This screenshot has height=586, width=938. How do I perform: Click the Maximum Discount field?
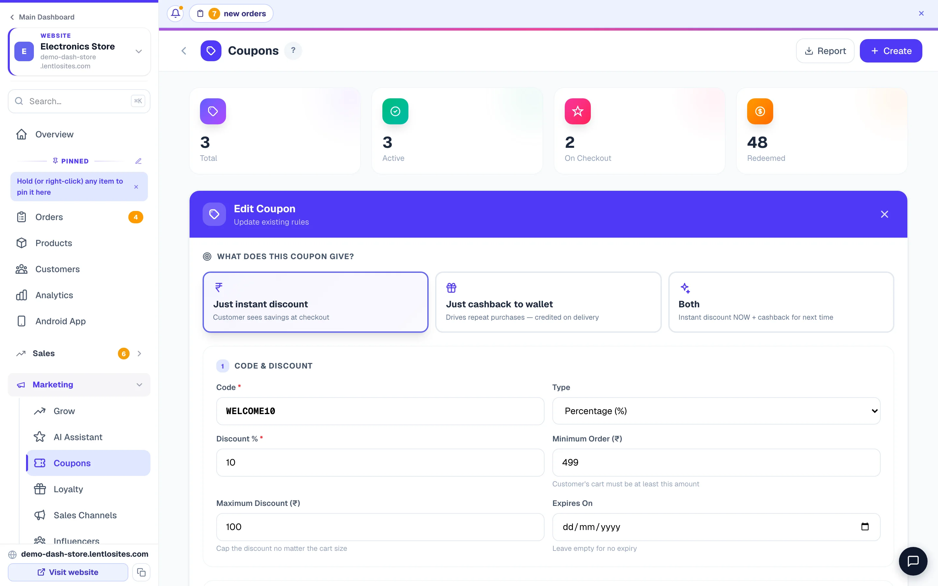[380, 527]
